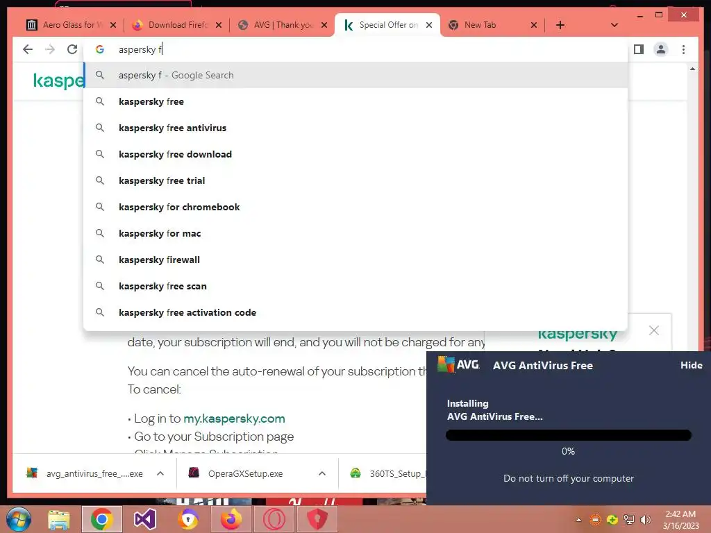Click Google icon in address bar

(x=100, y=49)
